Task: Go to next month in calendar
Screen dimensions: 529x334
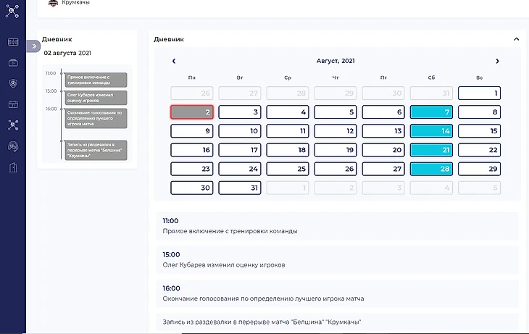Action: click(x=497, y=62)
